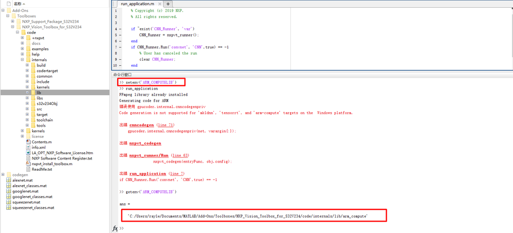
Task: Click the s32v234Obj folder icon
Action: click(33, 103)
